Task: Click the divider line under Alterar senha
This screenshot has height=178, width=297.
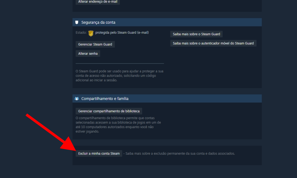Action: 120,63
